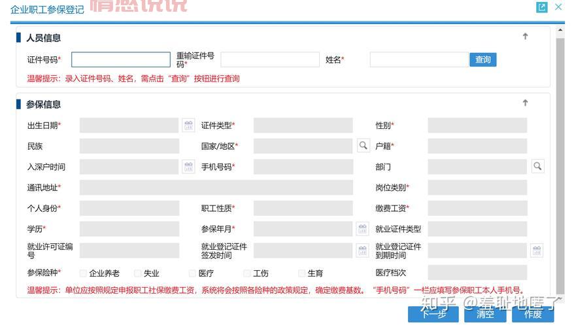Click the 参保险种 label
576x327 pixels.
click(44, 273)
